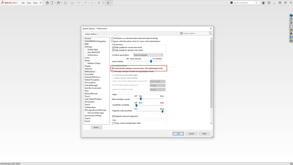Click the Level of detail slider handle
This screenshot has height=165, width=293.
(x=151, y=61)
